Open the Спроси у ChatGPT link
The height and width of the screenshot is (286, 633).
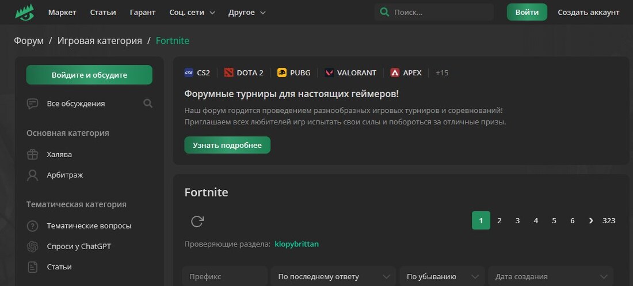[79, 246]
